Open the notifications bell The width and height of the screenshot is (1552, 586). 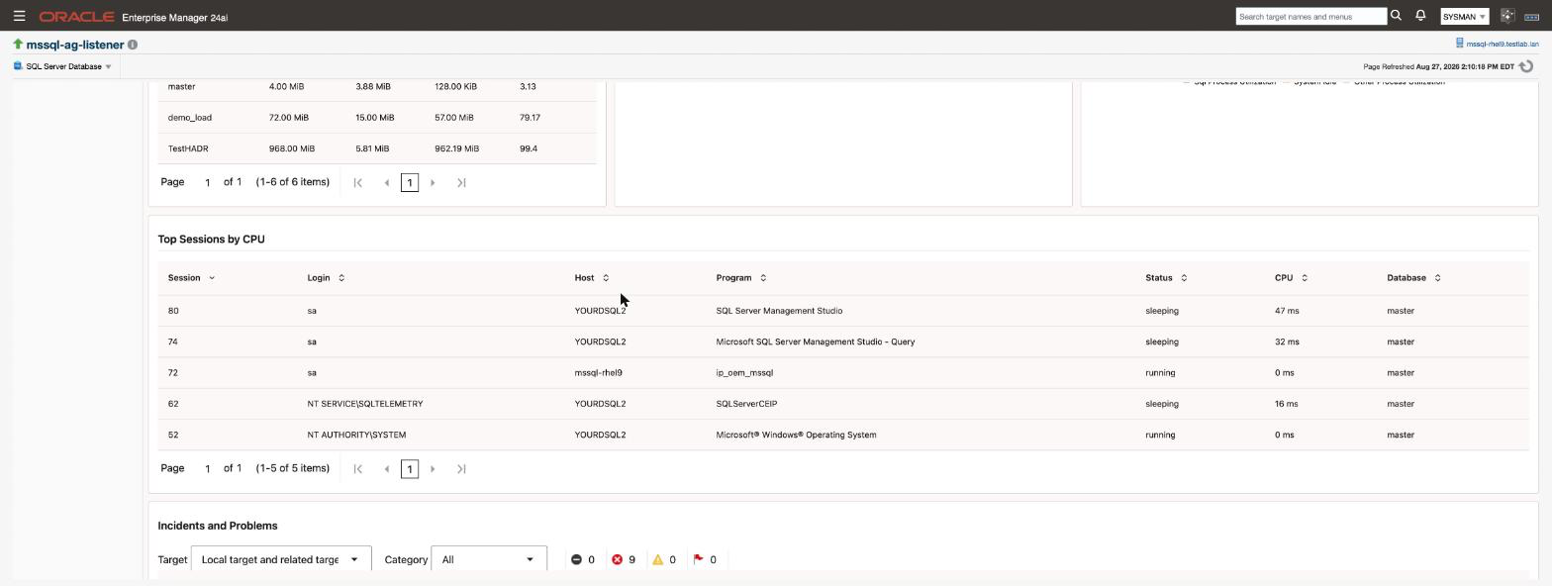click(1420, 16)
